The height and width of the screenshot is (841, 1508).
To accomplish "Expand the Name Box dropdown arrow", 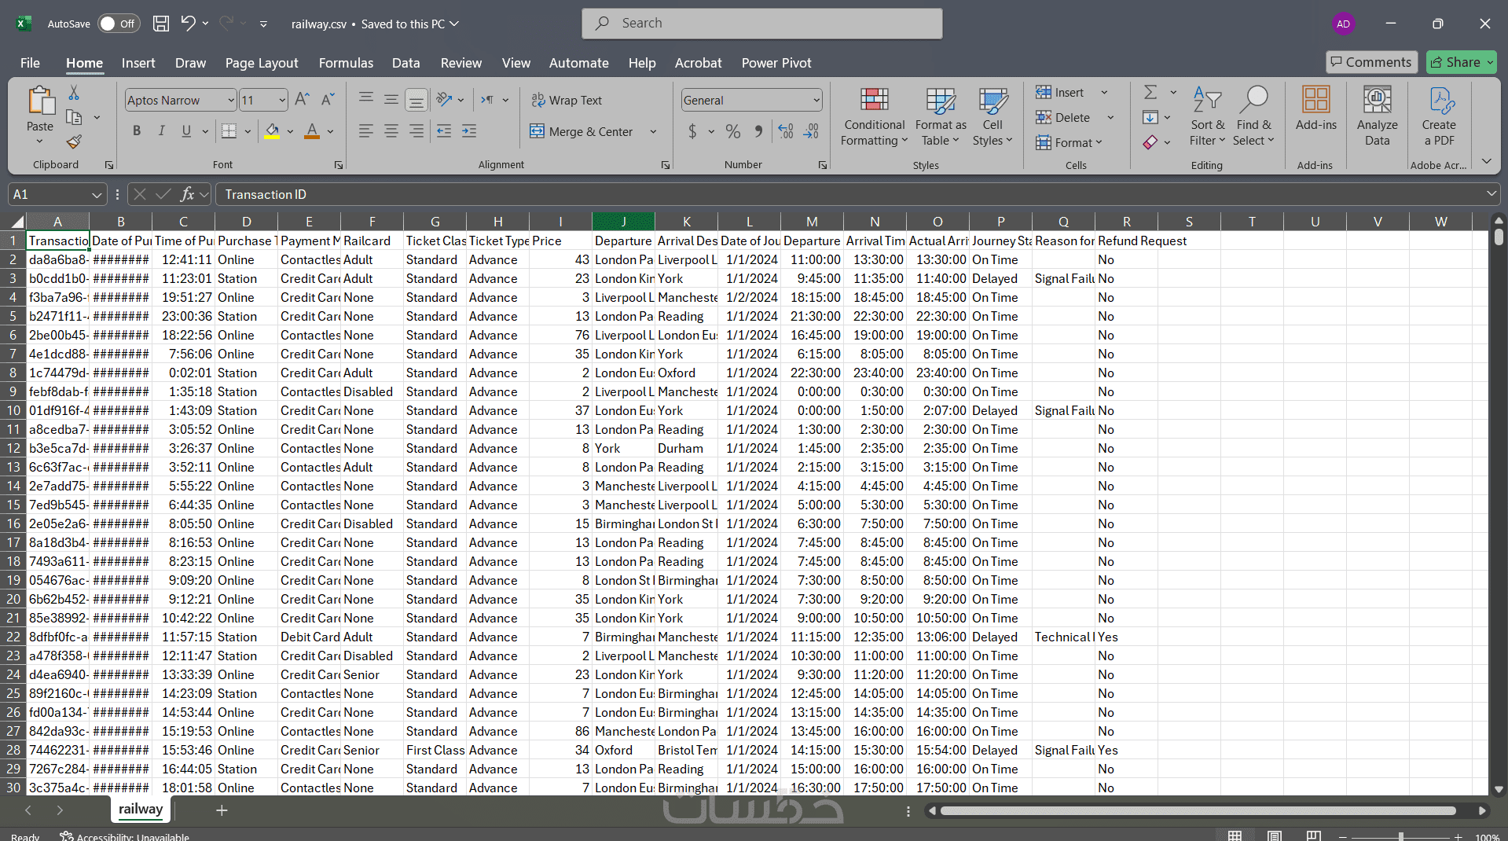I will coord(97,194).
